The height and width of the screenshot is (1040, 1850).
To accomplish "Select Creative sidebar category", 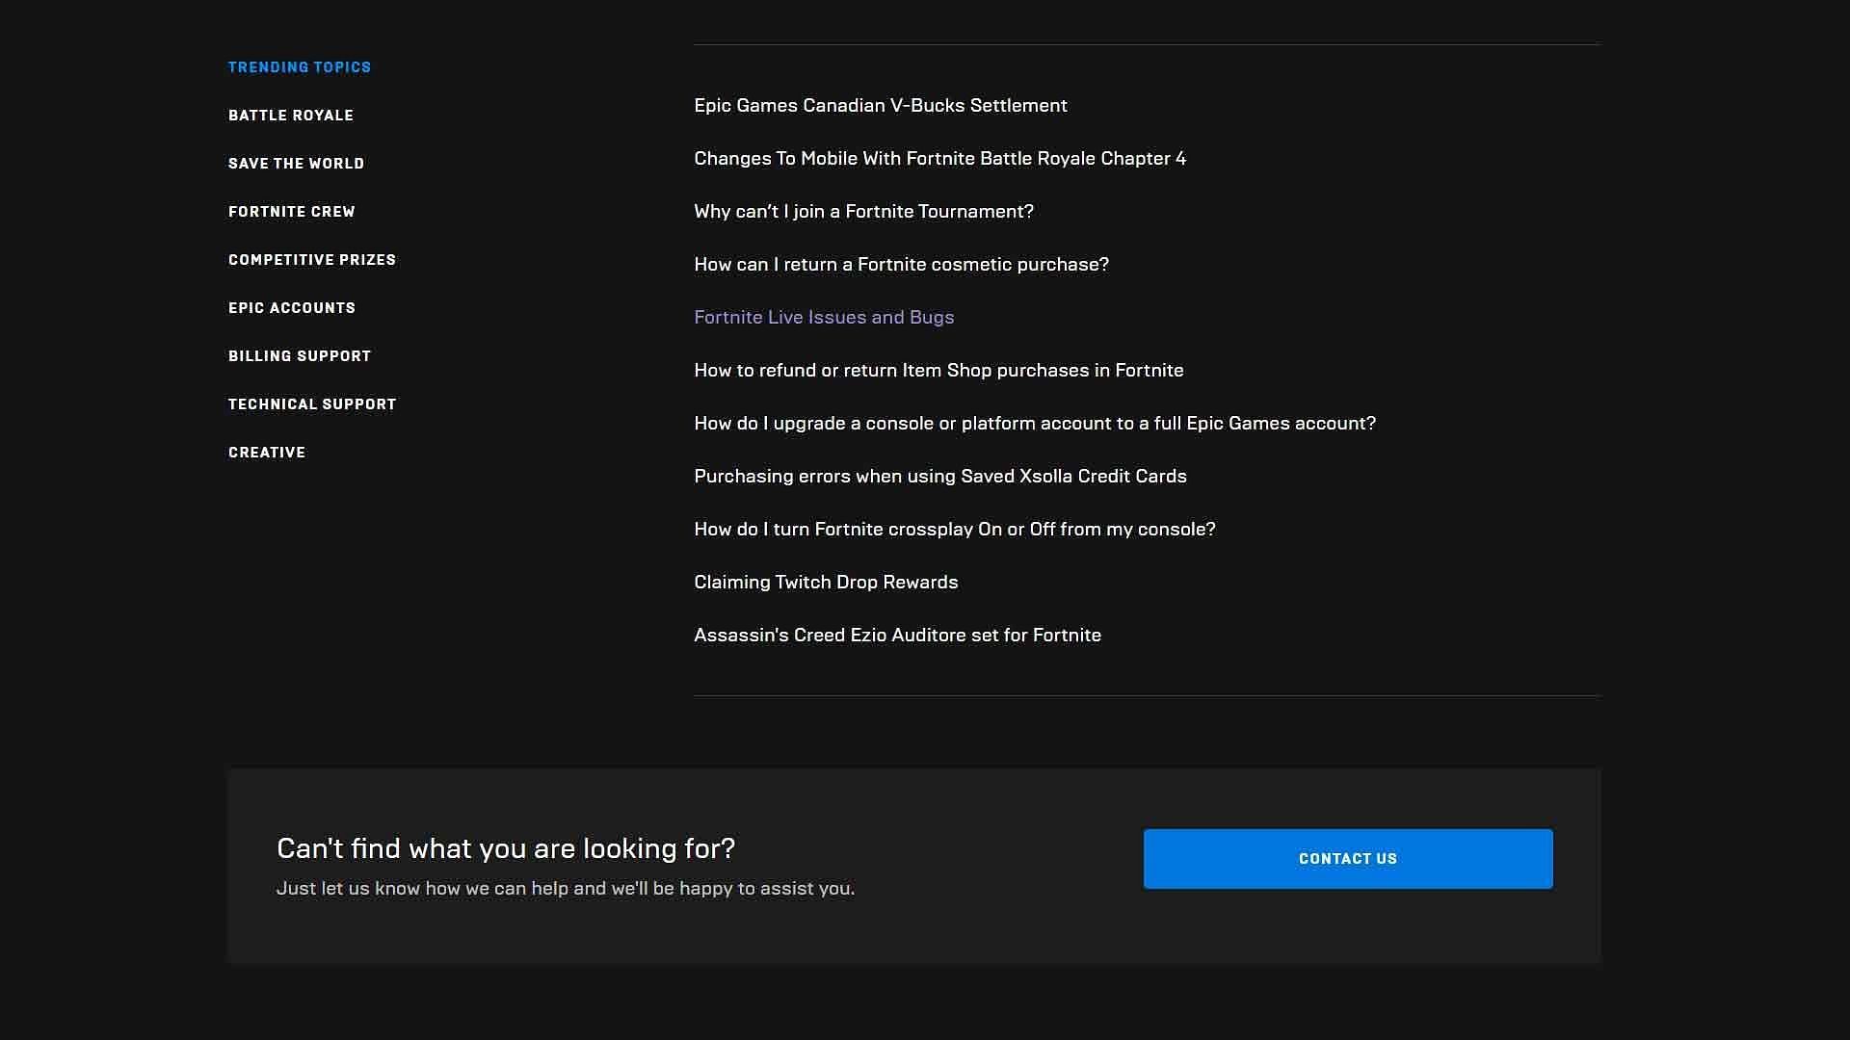I will pos(268,451).
